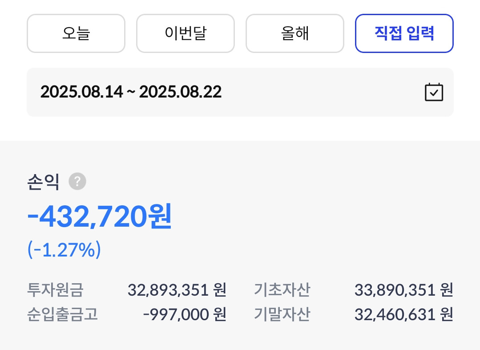Click the help question mark beside 손익
The width and height of the screenshot is (480, 350).
pyautogui.click(x=77, y=182)
